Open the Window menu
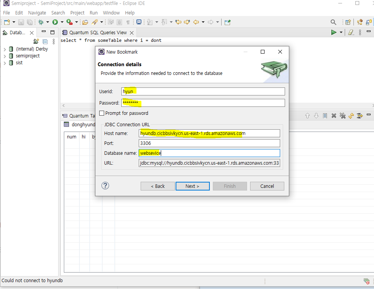This screenshot has width=374, height=289. pyautogui.click(x=111, y=13)
